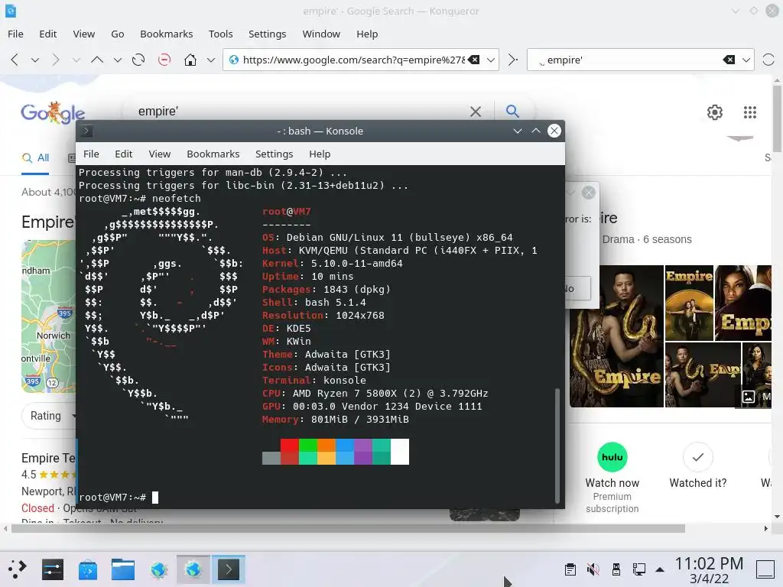Click the white swatch in neofetch palette

(x=399, y=452)
